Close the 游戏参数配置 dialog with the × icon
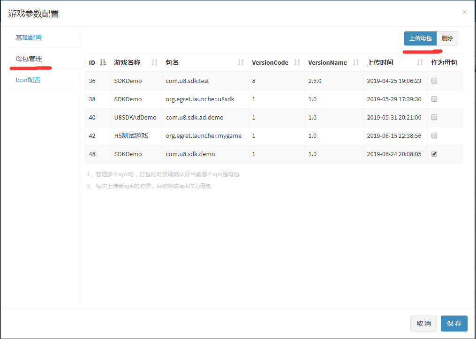476x339 pixels. tap(464, 12)
